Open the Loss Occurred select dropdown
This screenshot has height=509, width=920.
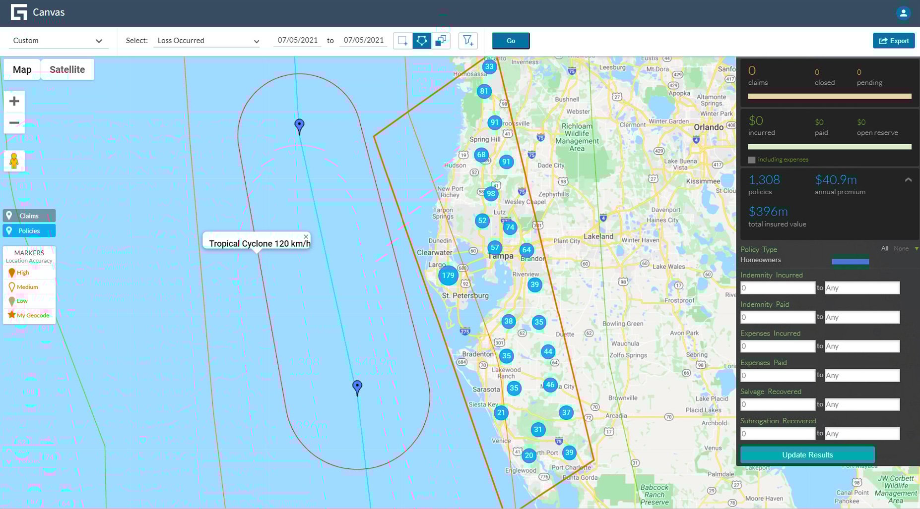tap(206, 41)
